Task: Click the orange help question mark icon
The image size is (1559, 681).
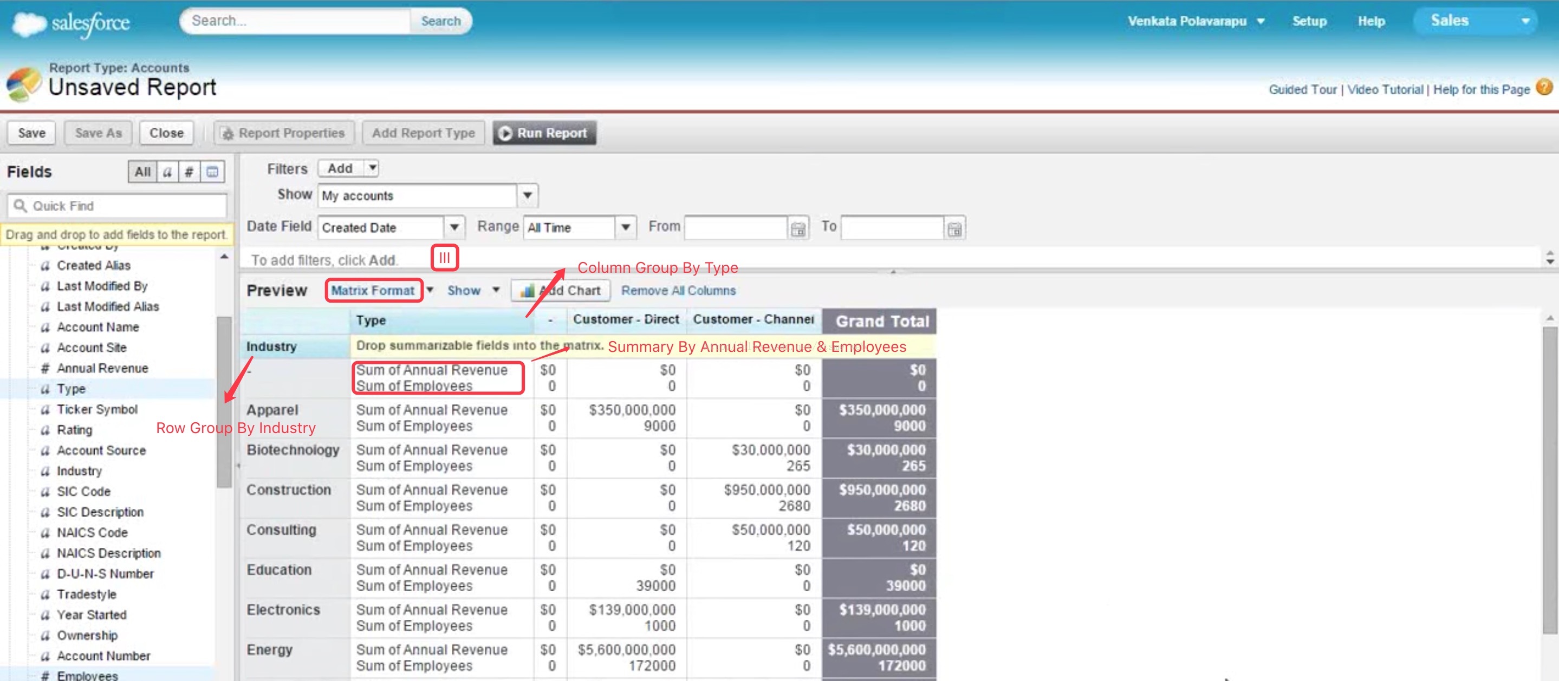Action: tap(1544, 88)
